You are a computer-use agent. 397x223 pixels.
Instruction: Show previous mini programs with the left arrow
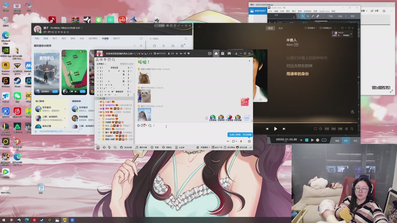click(134, 46)
